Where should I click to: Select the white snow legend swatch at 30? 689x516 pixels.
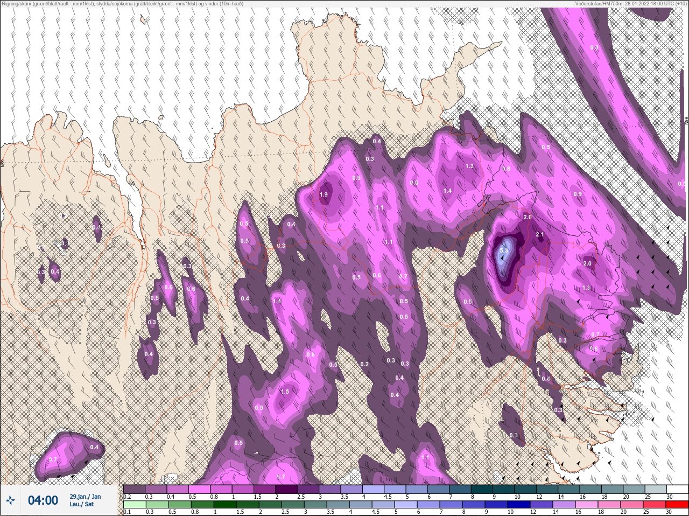pos(677,489)
